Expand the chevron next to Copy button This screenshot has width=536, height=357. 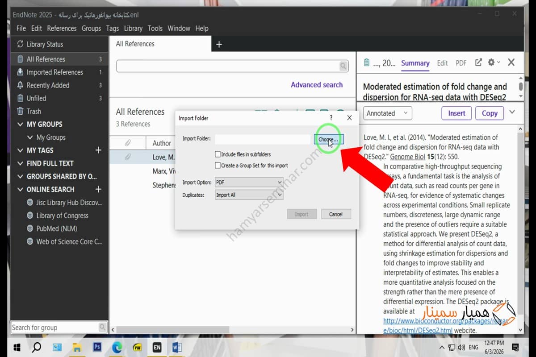pos(512,112)
